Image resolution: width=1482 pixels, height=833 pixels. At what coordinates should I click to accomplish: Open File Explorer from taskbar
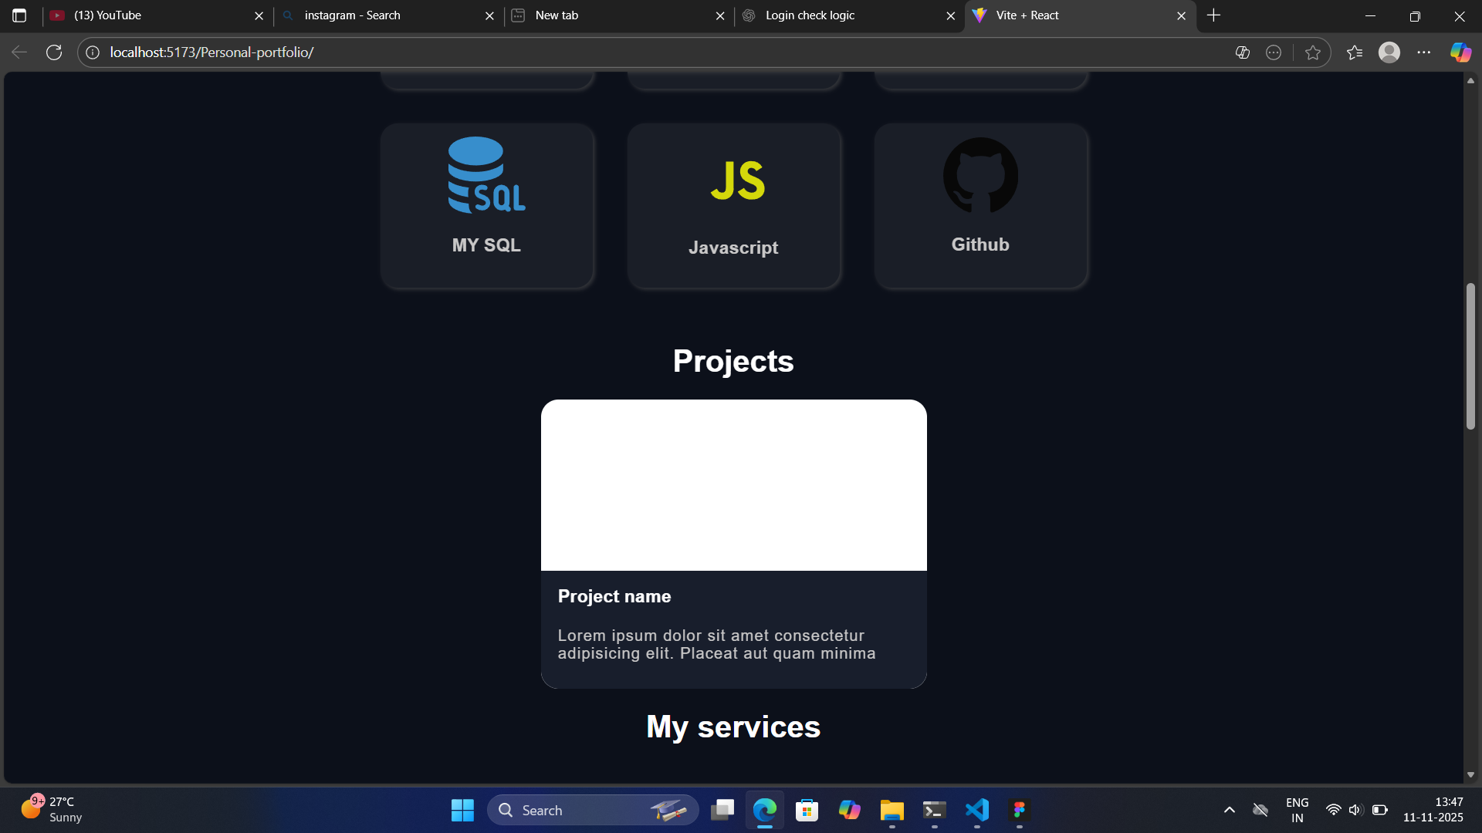[x=892, y=810]
